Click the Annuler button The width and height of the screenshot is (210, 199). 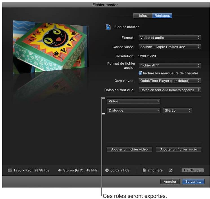pyautogui.click(x=170, y=182)
